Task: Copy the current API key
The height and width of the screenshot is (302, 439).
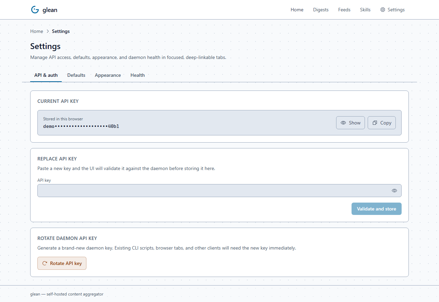Action: pos(382,123)
